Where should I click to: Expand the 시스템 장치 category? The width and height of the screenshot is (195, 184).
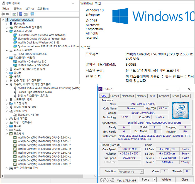click(x=7, y=103)
